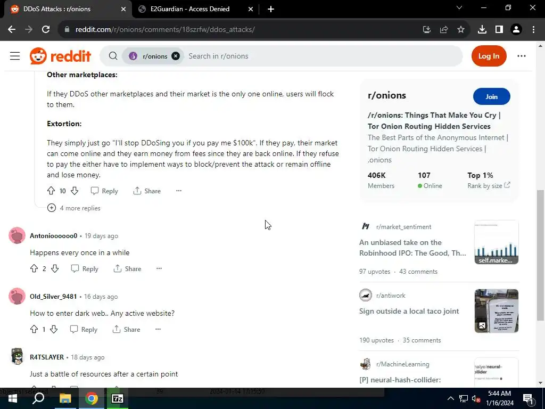Upvote the comment with 10 points
The width and height of the screenshot is (545, 409).
click(51, 191)
